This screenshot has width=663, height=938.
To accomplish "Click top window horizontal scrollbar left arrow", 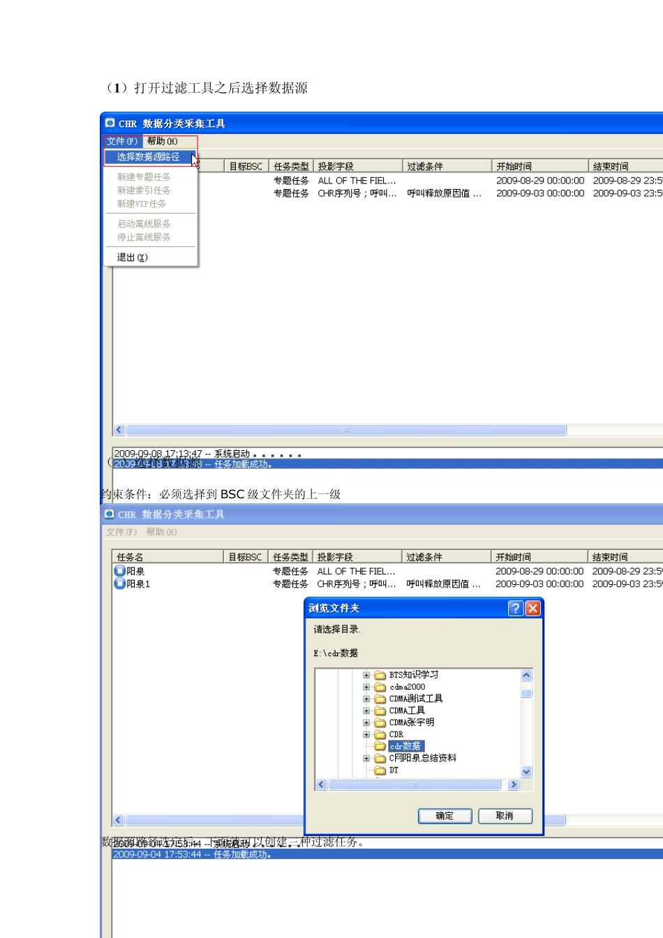I will click(119, 430).
